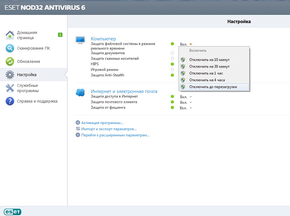Click the arrows icon beside Импорт и экспорт параметров
The image size is (290, 216).
[78, 129]
